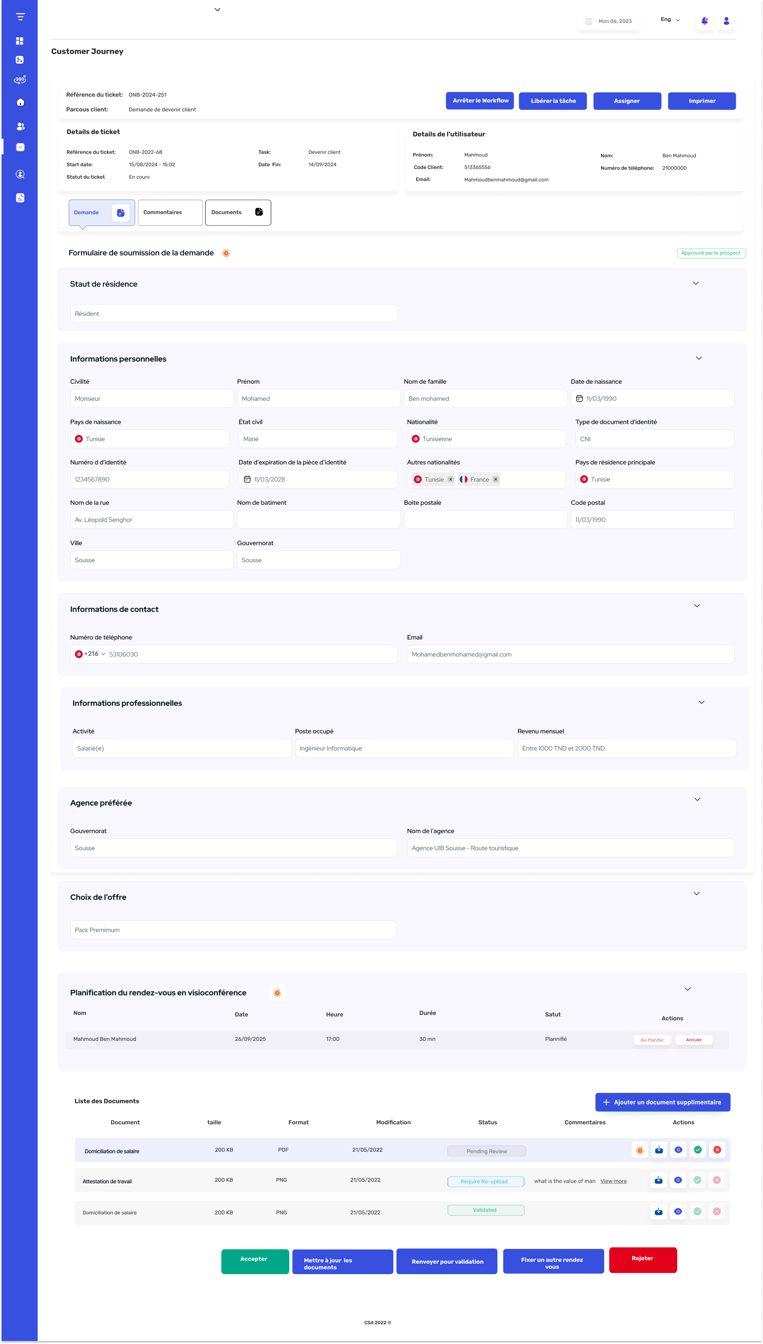
Task: Open the +216 country code dropdown
Action: 90,654
